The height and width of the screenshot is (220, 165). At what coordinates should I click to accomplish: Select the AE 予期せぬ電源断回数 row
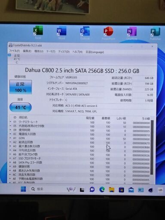pyautogui.click(x=80, y=179)
